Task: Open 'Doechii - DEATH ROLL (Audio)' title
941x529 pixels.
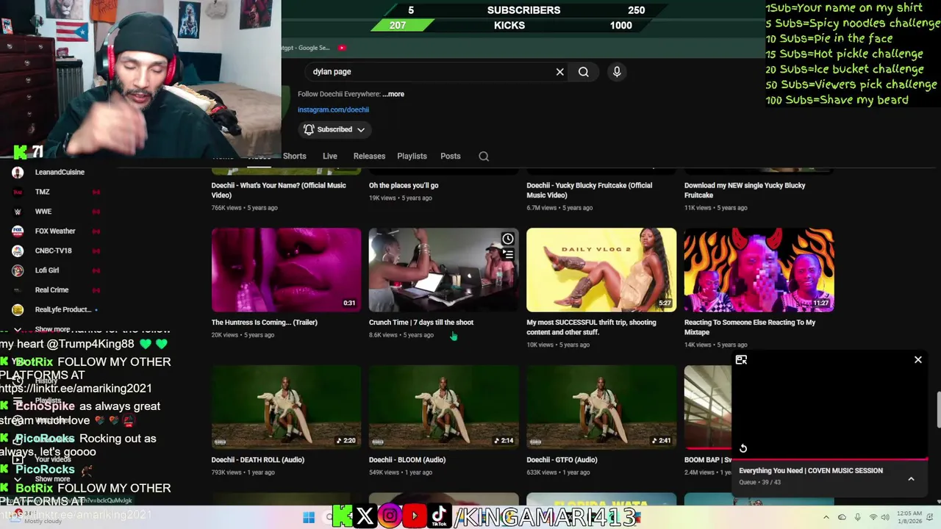Action: click(x=258, y=460)
